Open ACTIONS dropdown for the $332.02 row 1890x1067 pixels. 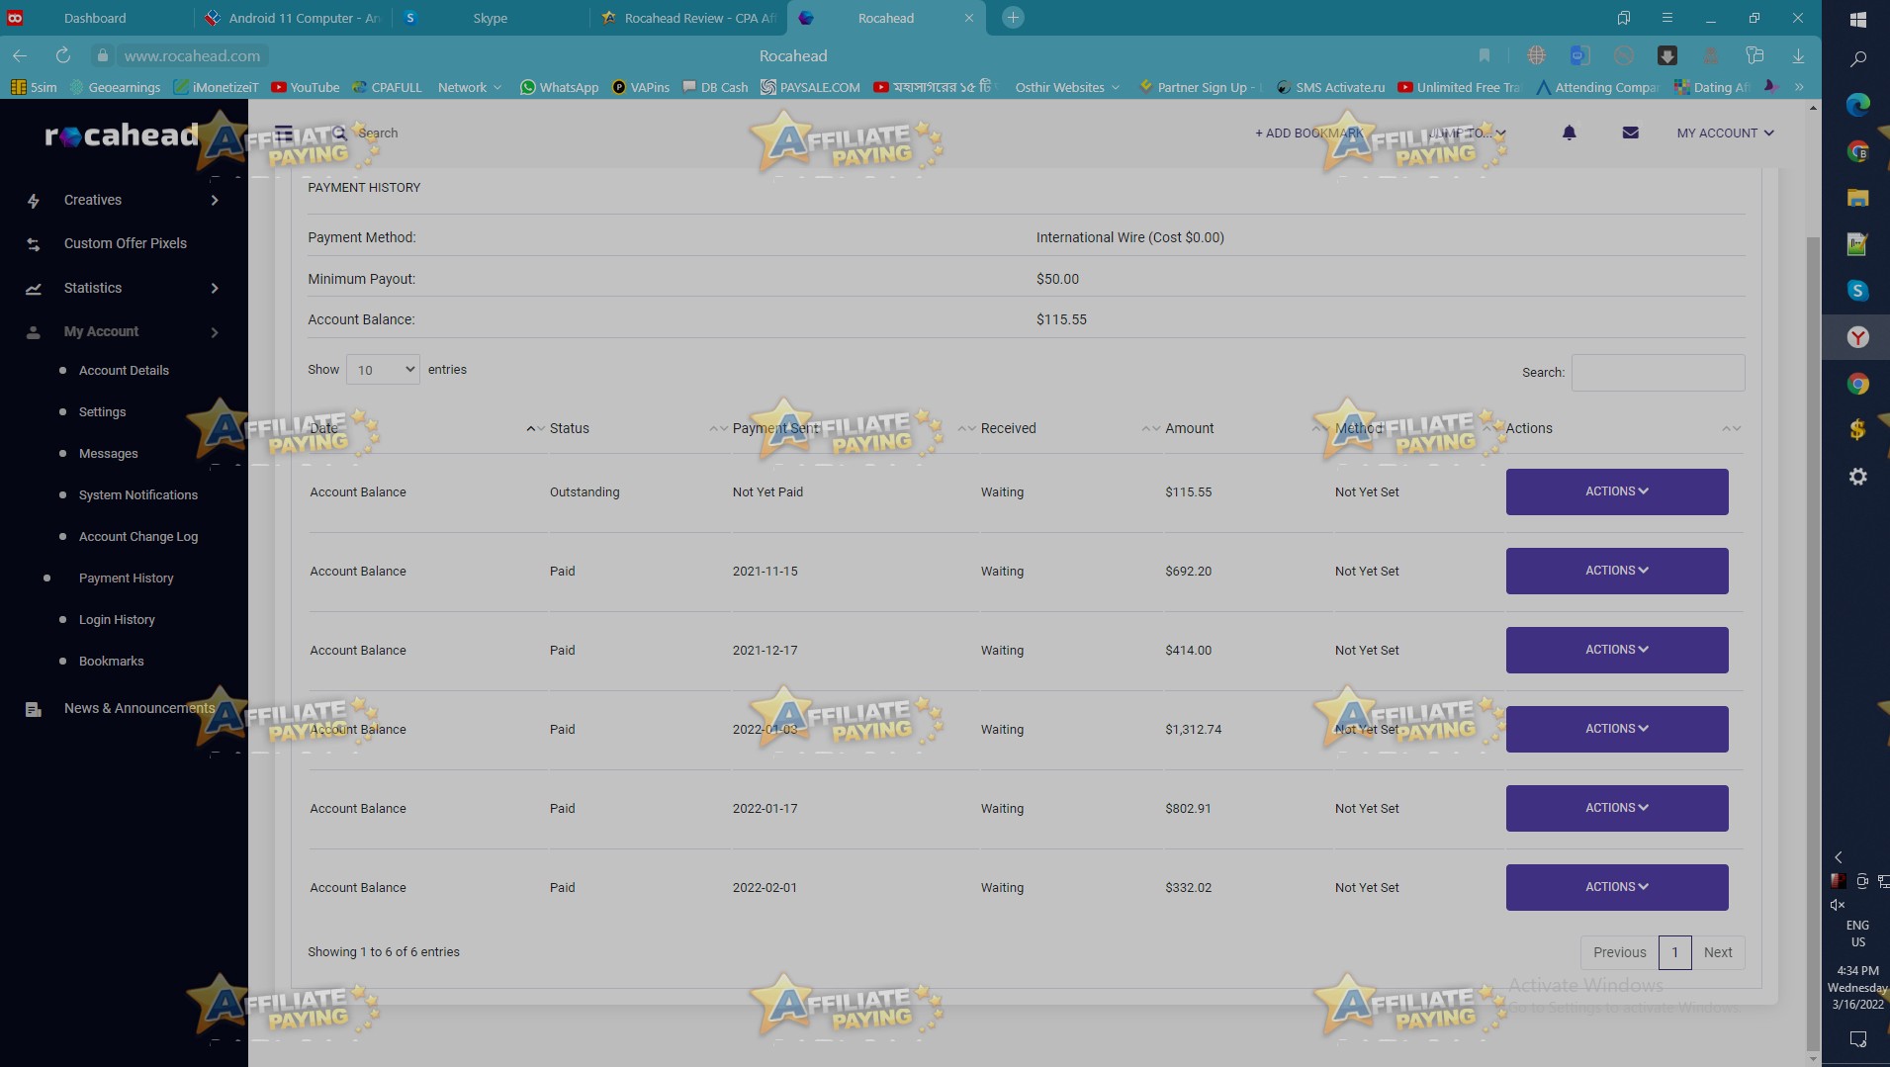point(1617,887)
